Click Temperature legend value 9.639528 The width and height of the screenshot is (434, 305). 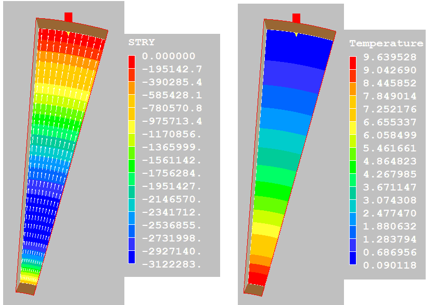(x=390, y=57)
